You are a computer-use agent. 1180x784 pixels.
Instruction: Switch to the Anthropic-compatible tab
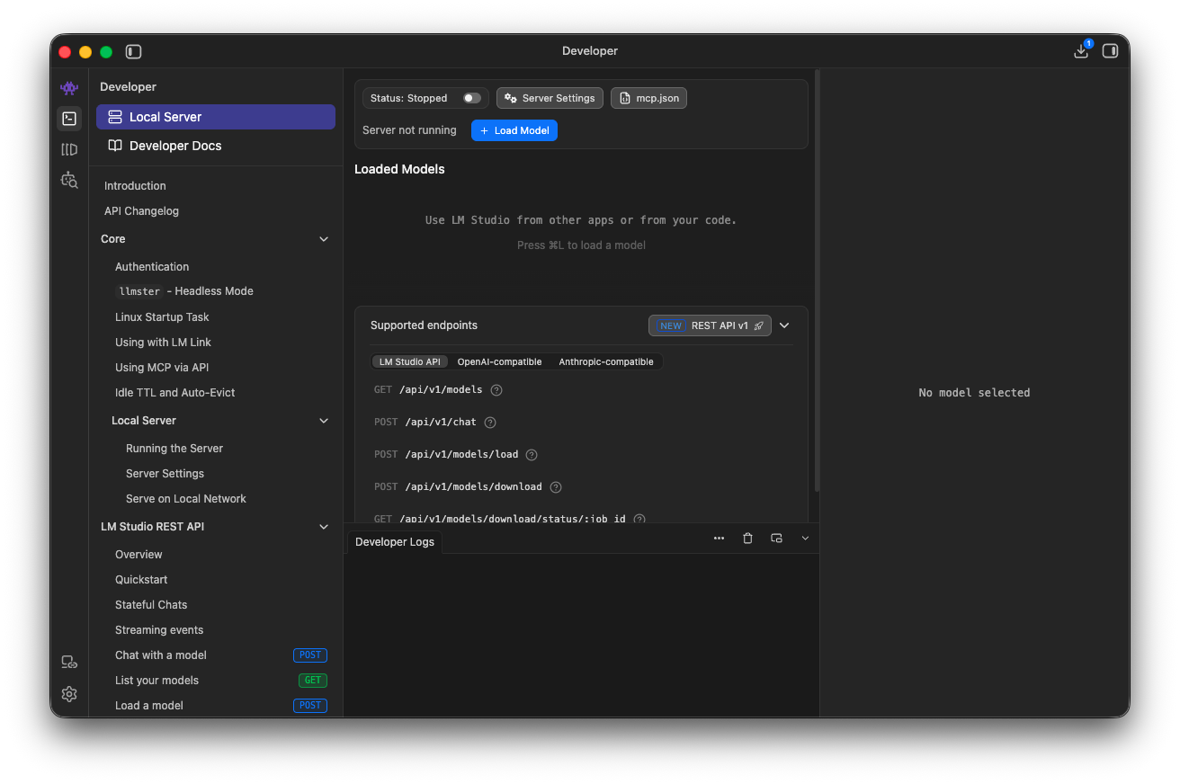(606, 361)
